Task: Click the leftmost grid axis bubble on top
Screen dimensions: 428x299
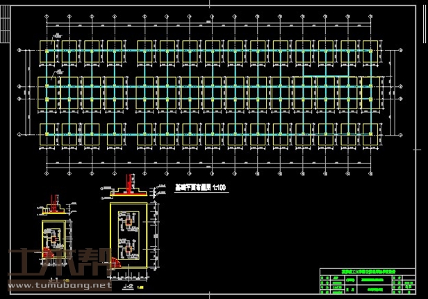Action: pos(47,17)
